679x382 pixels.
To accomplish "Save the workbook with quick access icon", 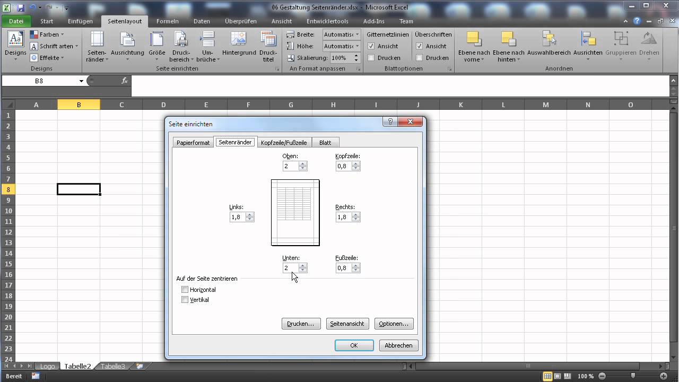I will coord(21,8).
